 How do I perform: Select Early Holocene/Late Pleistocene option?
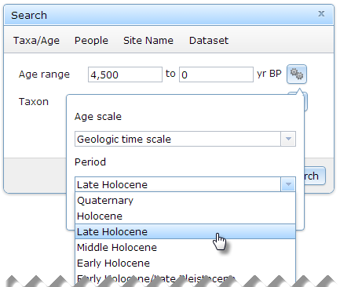tap(185, 278)
